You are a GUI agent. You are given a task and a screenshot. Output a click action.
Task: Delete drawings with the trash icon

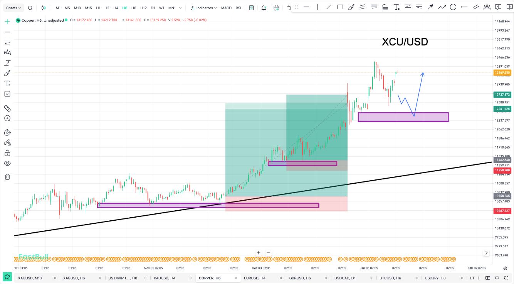tap(7, 177)
